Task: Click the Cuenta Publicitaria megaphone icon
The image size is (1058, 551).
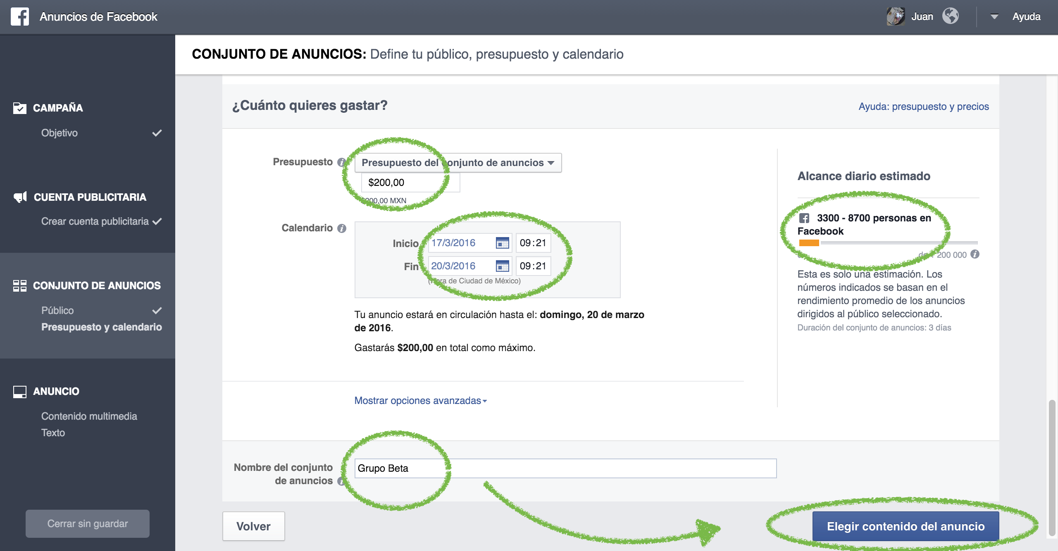Action: click(x=20, y=197)
